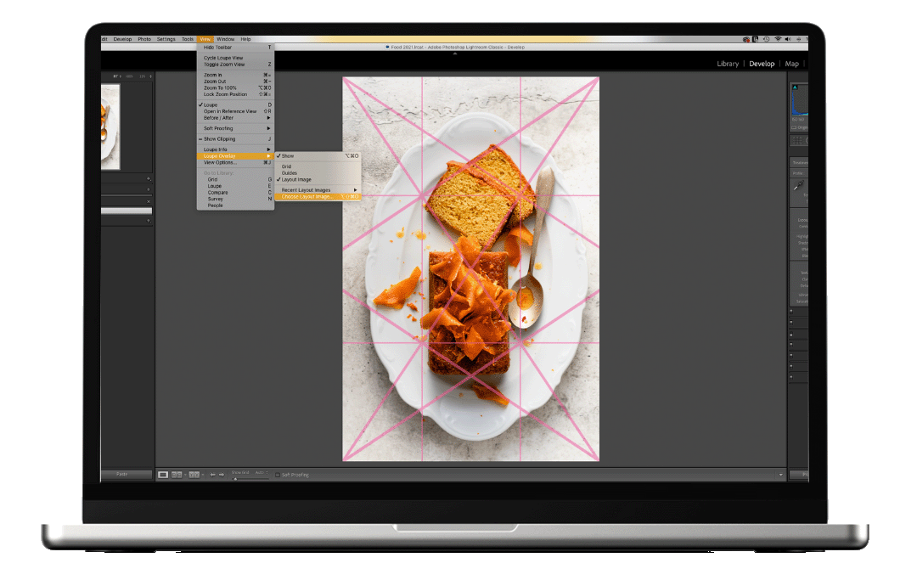Open the Auto zoom dropdown next to Show Grid
917x580 pixels.
[261, 474]
